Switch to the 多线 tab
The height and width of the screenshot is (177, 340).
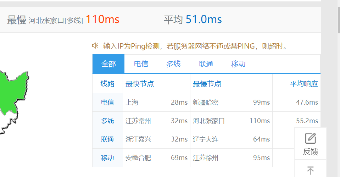click(x=173, y=64)
